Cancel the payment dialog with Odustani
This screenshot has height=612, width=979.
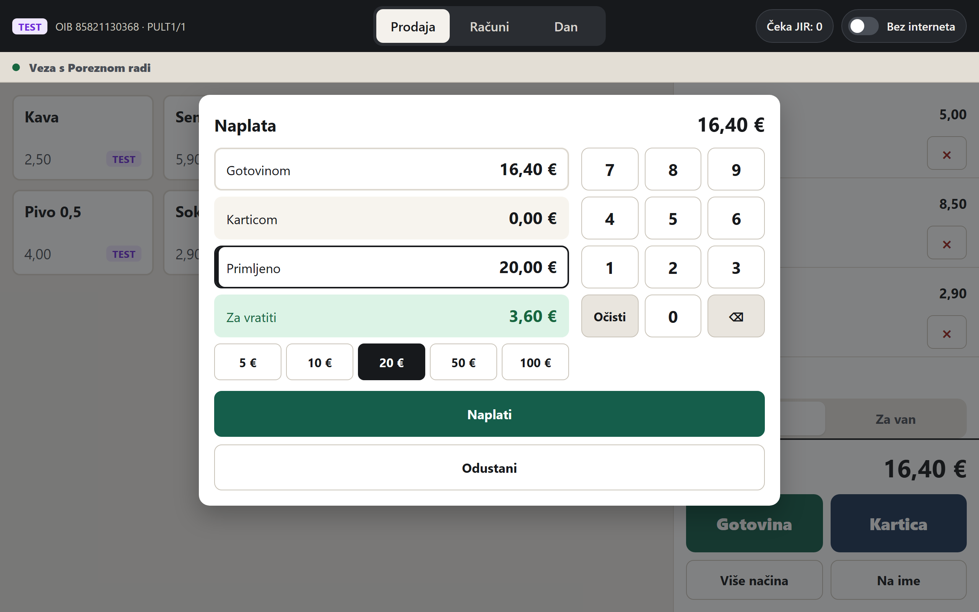tap(489, 468)
